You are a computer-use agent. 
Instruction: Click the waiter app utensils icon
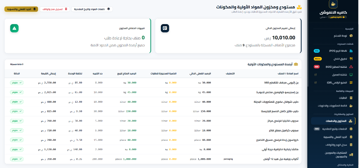pos(351,59)
